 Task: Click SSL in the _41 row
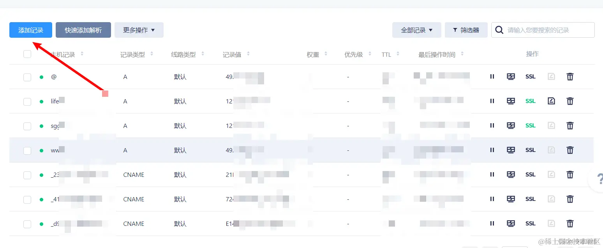click(x=531, y=199)
